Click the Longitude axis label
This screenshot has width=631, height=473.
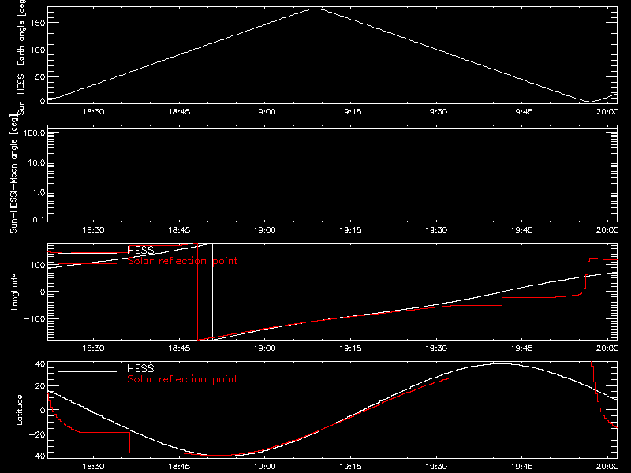point(14,292)
